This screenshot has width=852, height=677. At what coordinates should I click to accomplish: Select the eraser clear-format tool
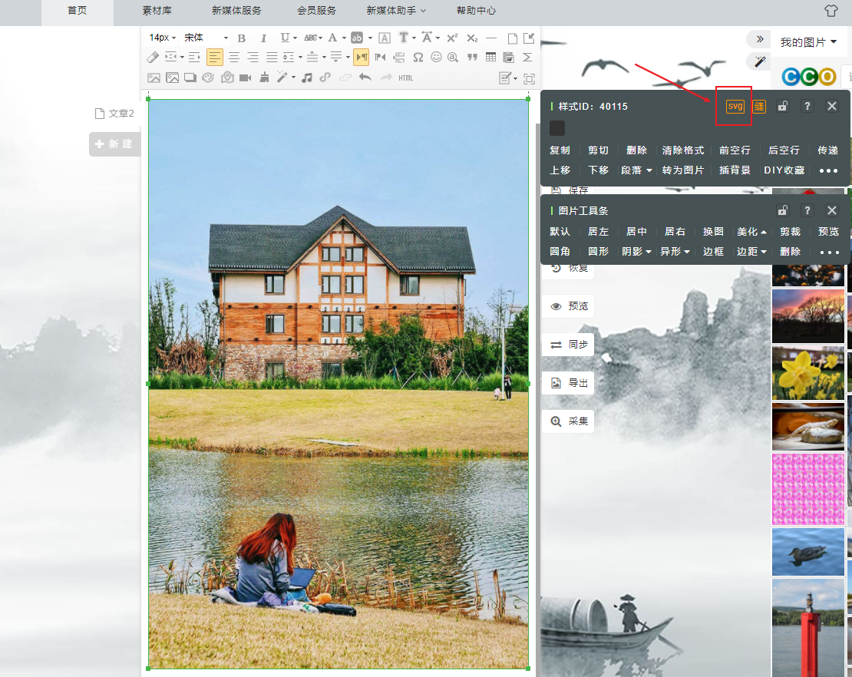point(153,57)
